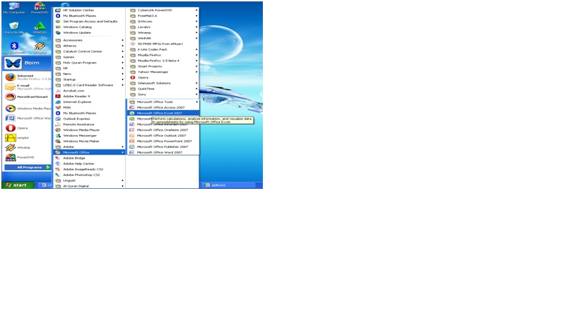
Task: Expand the Linguist folder
Action: pos(89,180)
